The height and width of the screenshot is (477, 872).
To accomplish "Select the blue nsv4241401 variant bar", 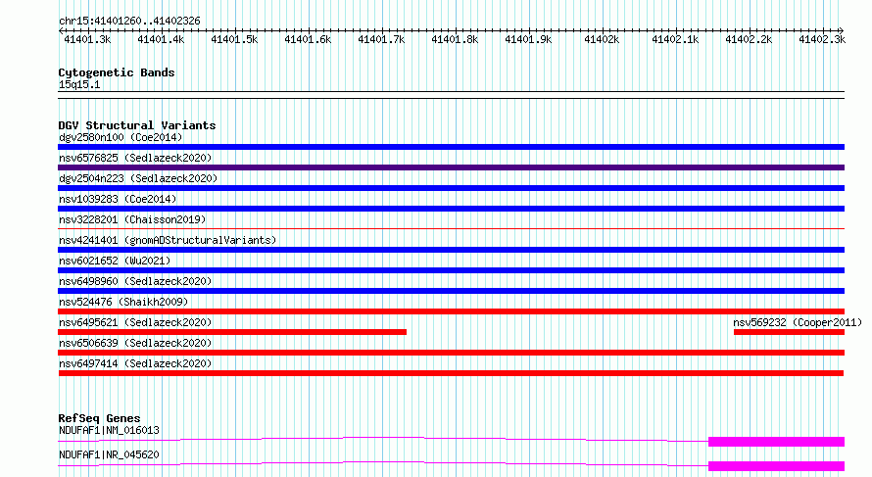I will pos(451,250).
